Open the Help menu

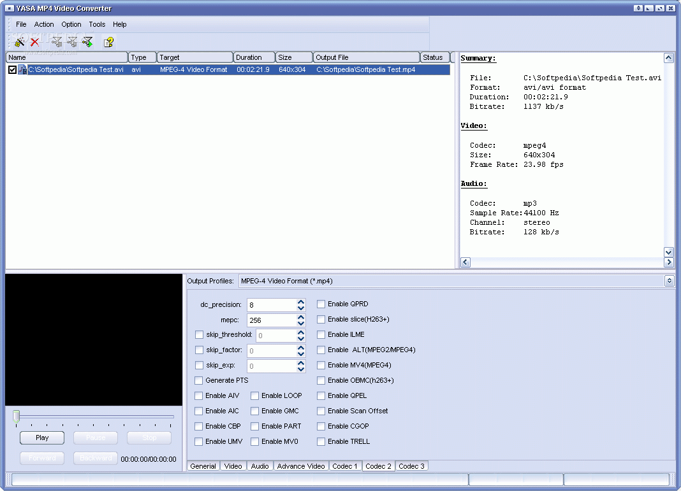119,24
